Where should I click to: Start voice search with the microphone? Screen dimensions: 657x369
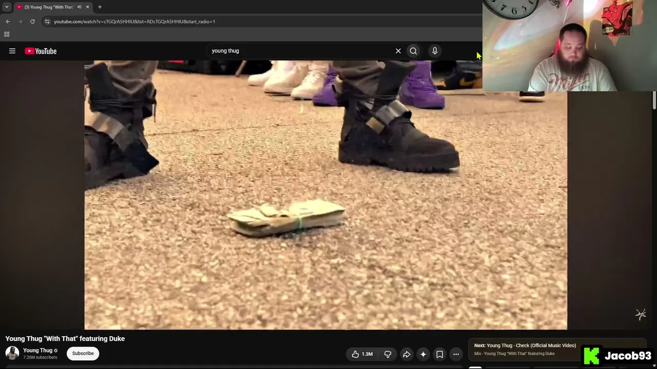click(x=435, y=51)
